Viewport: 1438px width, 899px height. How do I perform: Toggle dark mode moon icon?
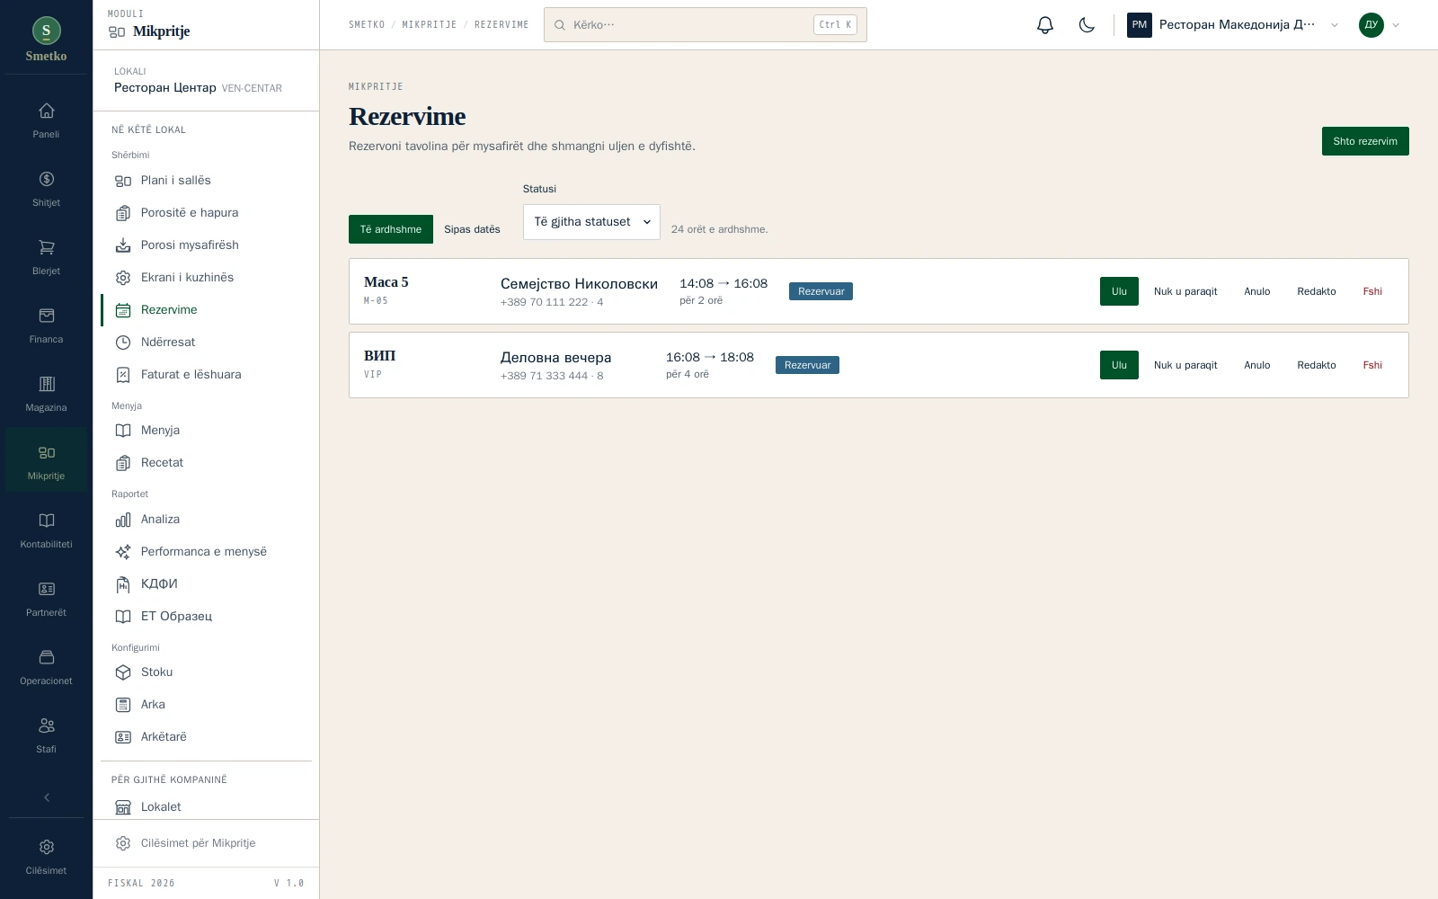pyautogui.click(x=1087, y=25)
